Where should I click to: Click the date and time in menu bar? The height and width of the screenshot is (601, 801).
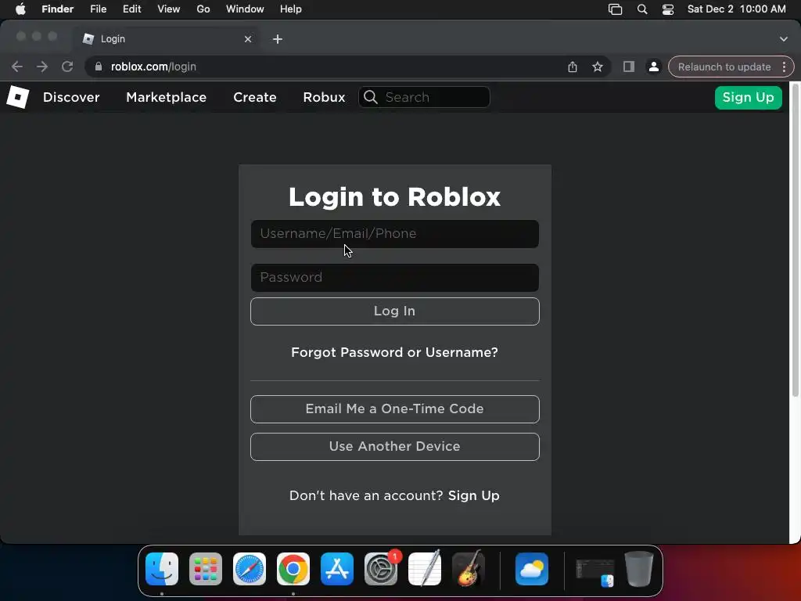(x=737, y=9)
